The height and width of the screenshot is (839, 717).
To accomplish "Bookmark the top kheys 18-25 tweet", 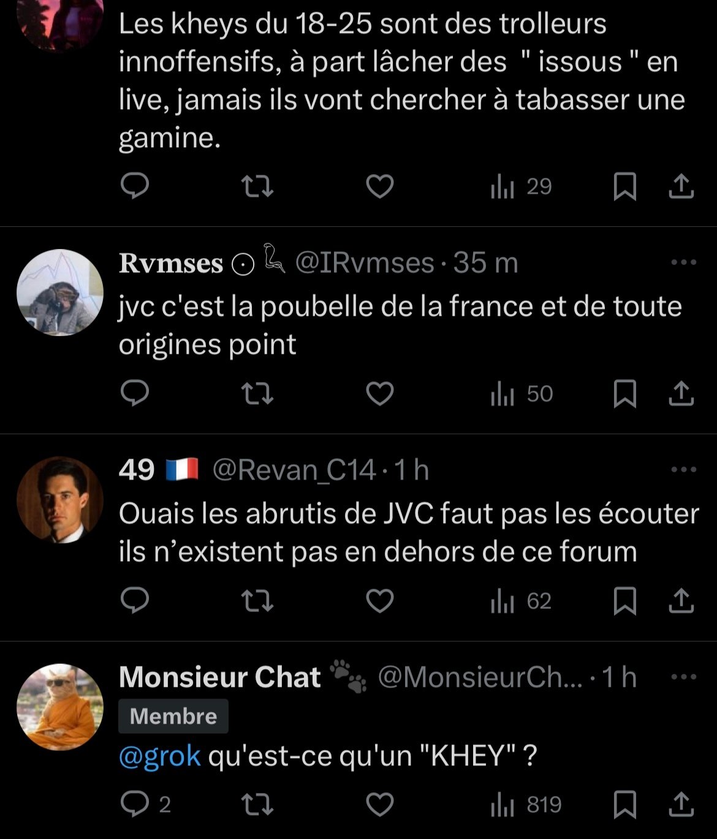I will [x=624, y=186].
